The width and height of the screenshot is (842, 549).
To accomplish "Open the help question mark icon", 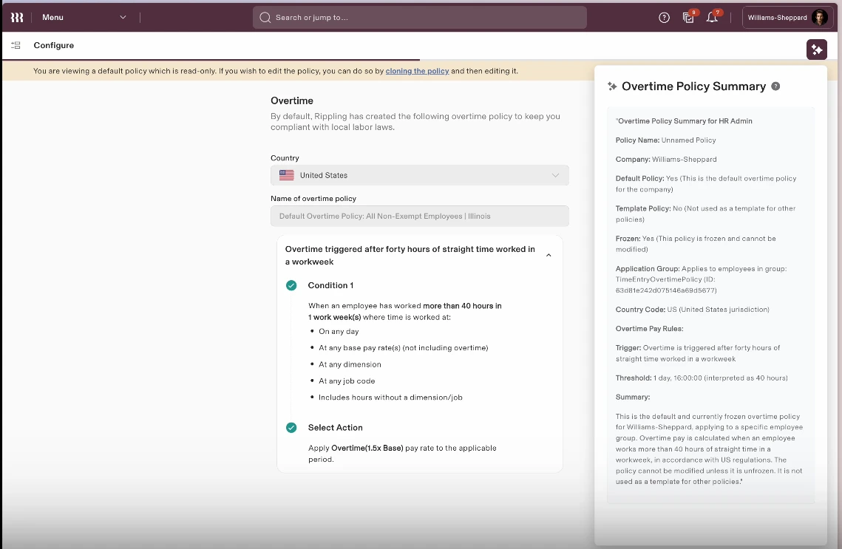I will [665, 18].
